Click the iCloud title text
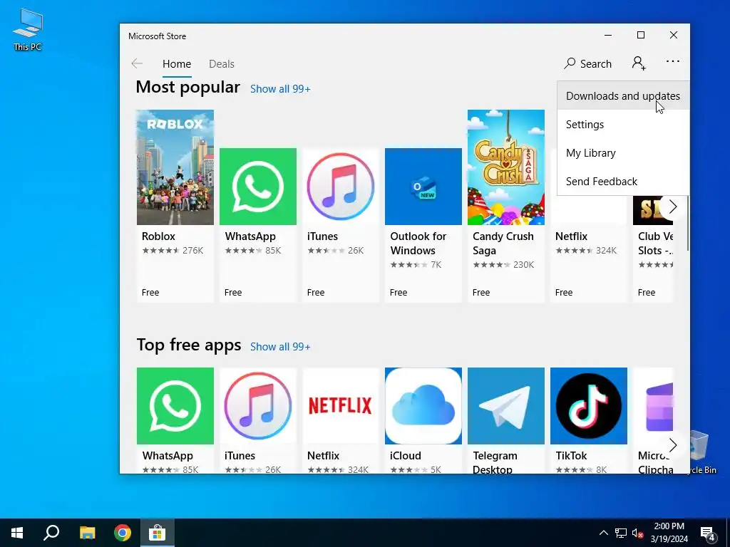 tap(406, 456)
